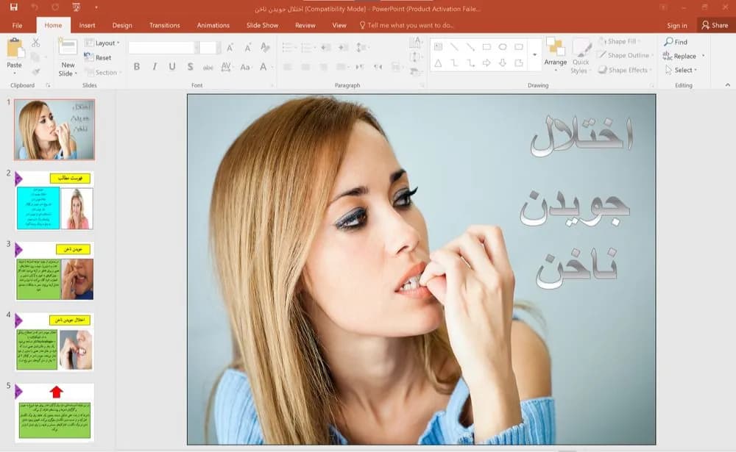Open Shape Fill color options
The height and width of the screenshot is (452, 736).
click(618, 41)
